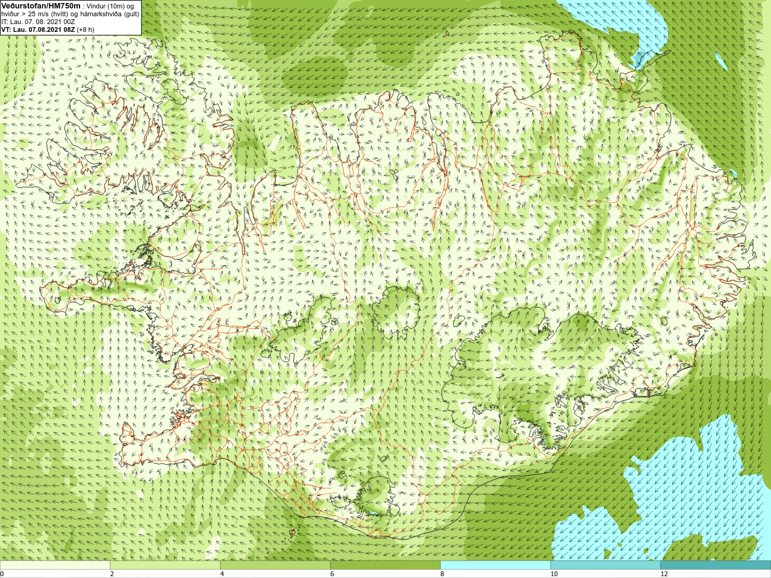This screenshot has height=578, width=771.
Task: Click the 'hviður > 25 m/s (hvítt)' text line
Action: click(x=36, y=14)
